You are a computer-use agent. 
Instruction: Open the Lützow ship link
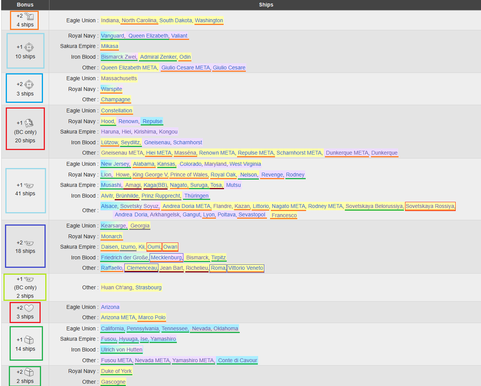110,142
